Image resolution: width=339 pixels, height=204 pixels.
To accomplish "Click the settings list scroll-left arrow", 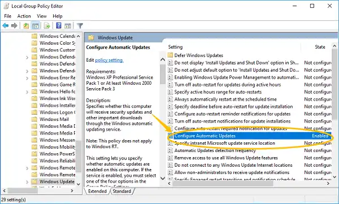I will point(169,184).
